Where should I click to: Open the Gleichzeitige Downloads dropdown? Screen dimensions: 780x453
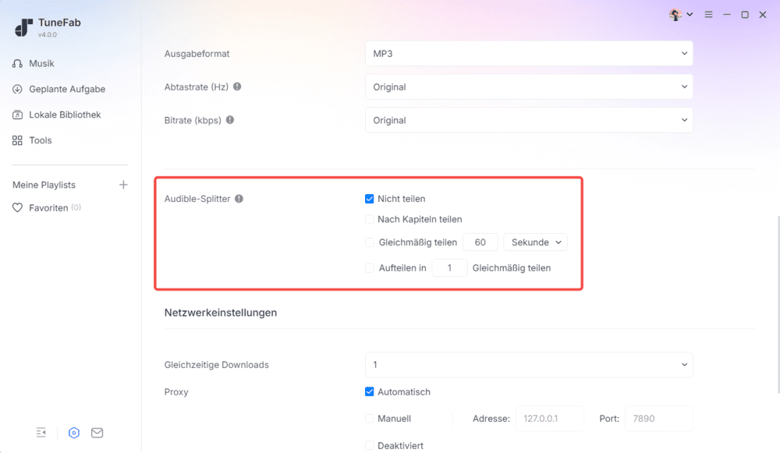[529, 364]
